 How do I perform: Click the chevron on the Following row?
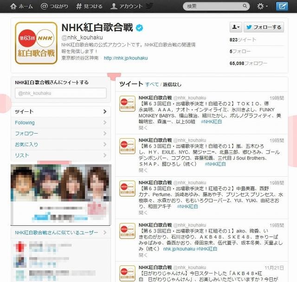point(105,122)
